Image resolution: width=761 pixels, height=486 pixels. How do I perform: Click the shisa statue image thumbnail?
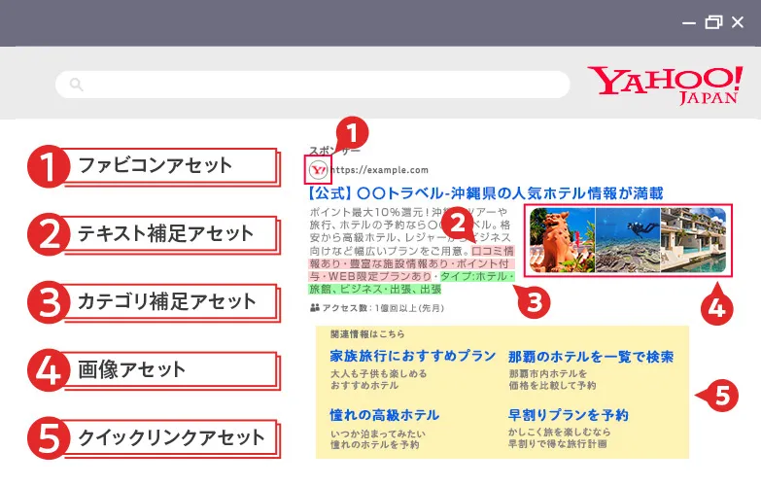[x=562, y=240]
